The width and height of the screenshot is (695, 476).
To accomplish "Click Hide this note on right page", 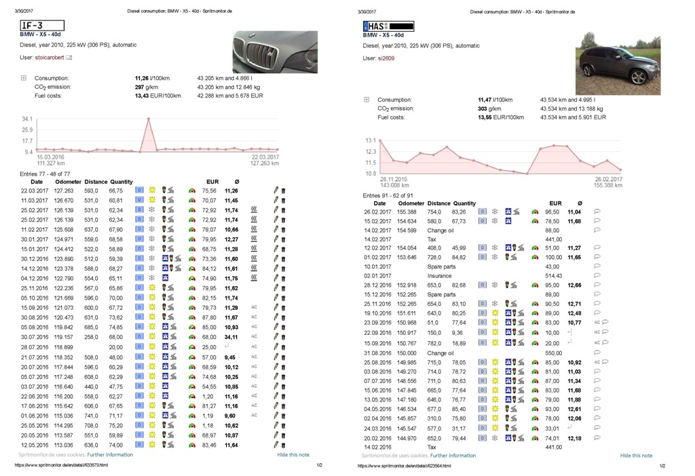I will 636,456.
